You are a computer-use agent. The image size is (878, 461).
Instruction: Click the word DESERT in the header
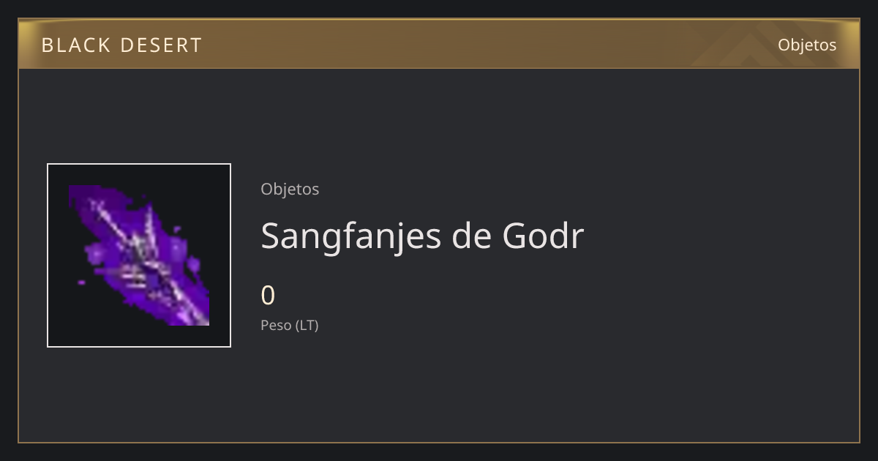[x=161, y=45]
